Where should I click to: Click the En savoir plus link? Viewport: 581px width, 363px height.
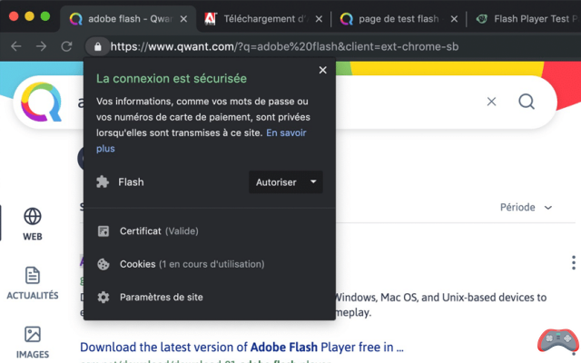point(286,132)
